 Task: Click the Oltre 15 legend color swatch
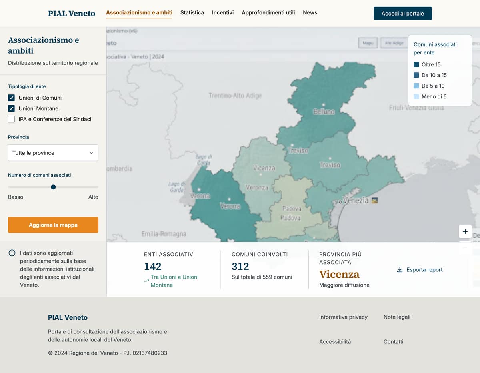tap(416, 64)
